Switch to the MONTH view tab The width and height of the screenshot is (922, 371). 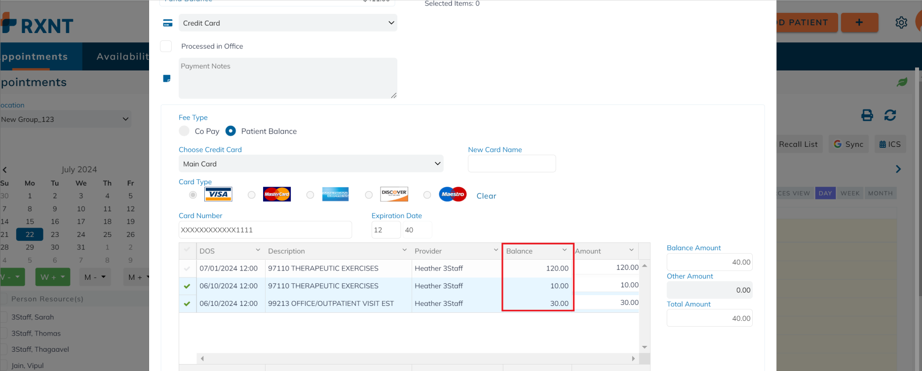880,193
